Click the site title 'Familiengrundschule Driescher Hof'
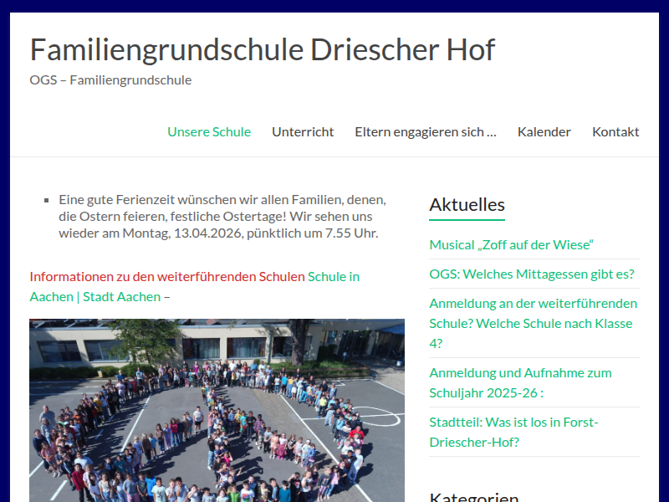Screen dimensions: 669x502 262,50
